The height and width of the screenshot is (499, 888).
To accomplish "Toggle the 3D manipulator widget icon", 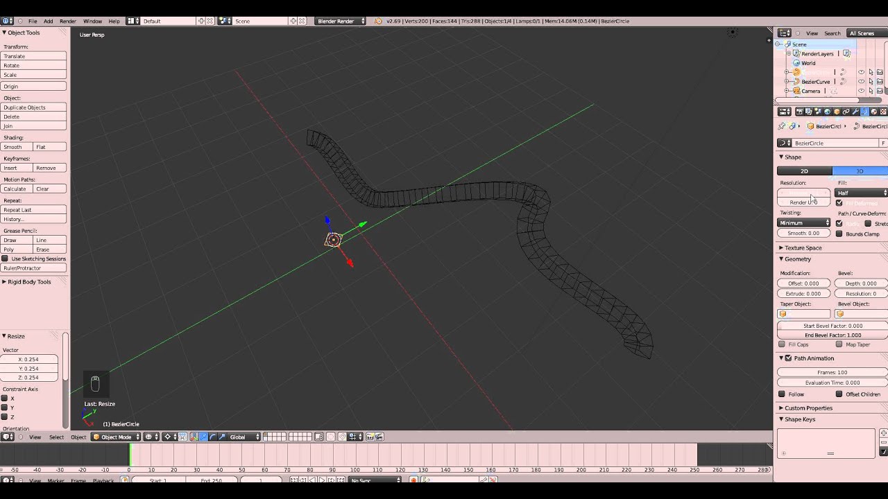I will coord(194,437).
